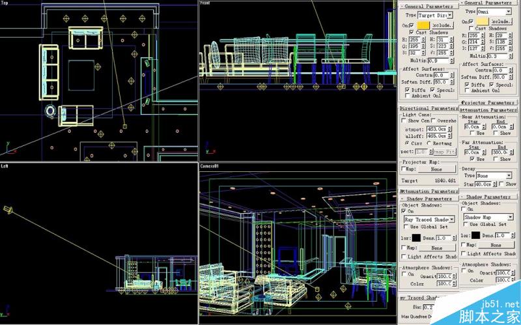Expand the Projector Parameters rollout
521x325 pixels.
click(488, 103)
